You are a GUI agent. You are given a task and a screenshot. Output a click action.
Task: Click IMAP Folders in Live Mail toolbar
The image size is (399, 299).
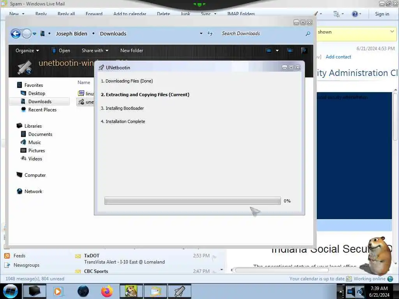coord(241,14)
